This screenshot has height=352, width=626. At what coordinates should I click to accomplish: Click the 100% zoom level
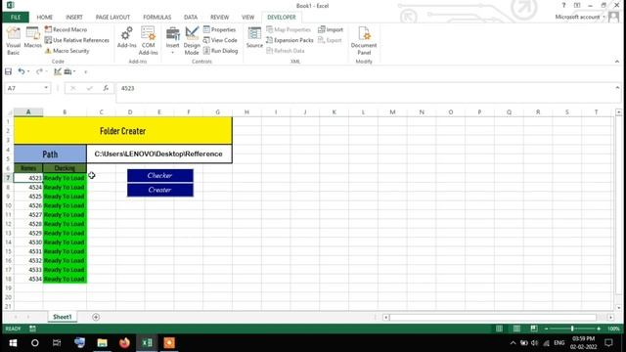(613, 329)
